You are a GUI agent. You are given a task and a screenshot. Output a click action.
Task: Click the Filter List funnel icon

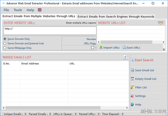pyautogui.click(x=132, y=87)
